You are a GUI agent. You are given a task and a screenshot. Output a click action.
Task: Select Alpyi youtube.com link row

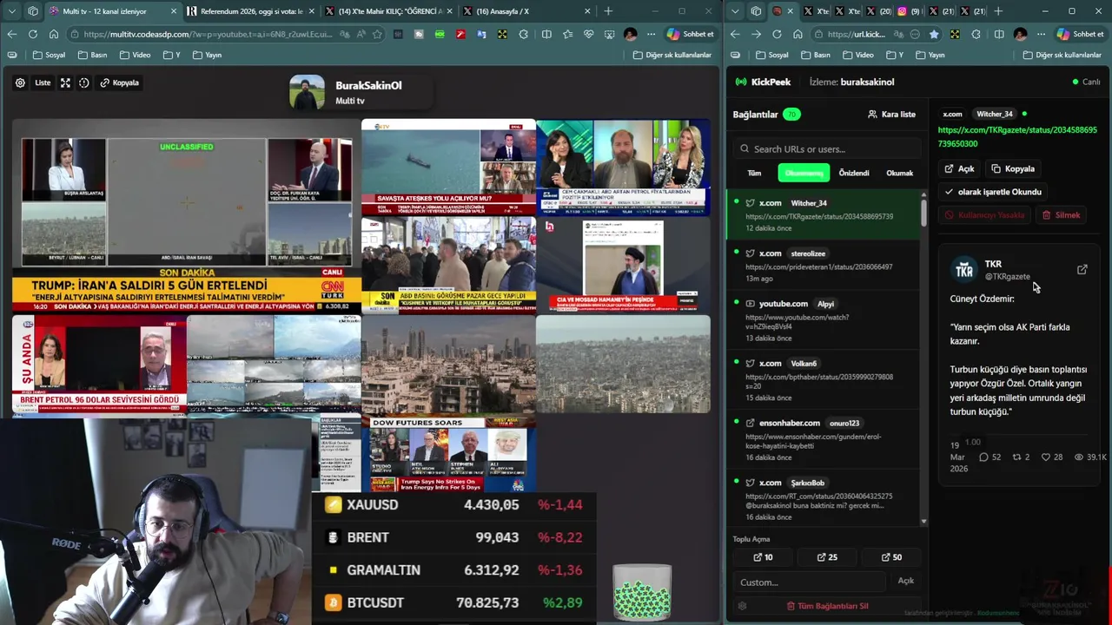pos(824,320)
